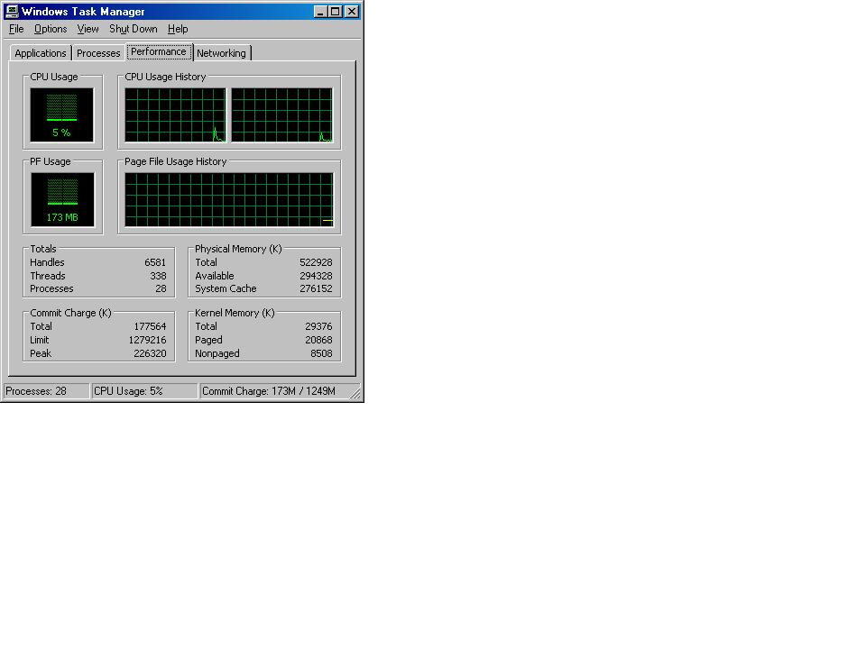Switch to the Applications tab

click(41, 53)
